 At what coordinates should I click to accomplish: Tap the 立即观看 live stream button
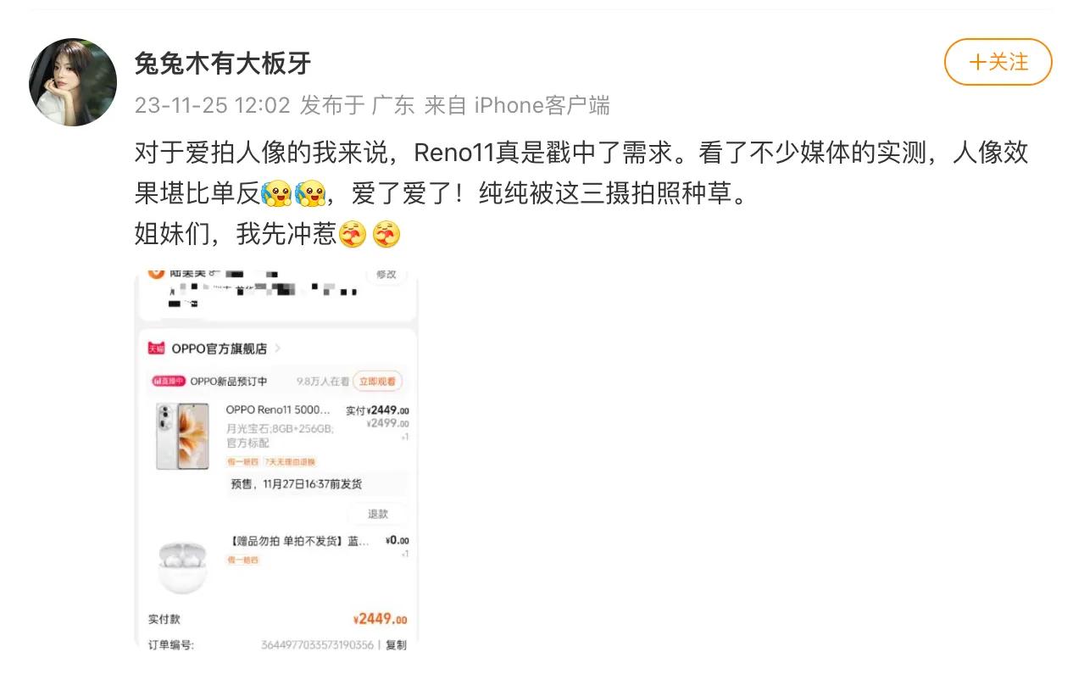click(377, 382)
